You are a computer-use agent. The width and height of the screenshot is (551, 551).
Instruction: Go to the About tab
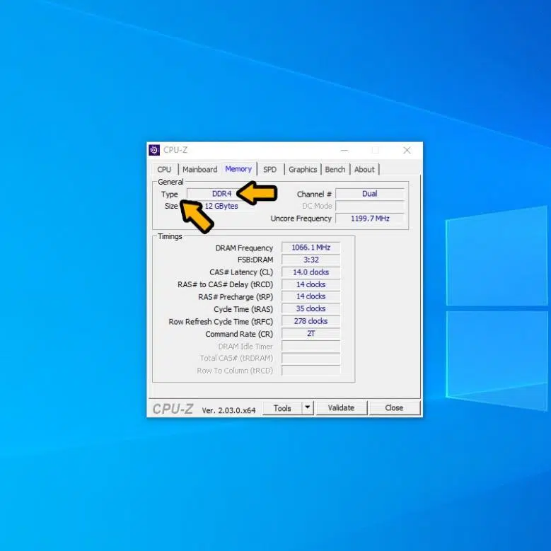coord(364,169)
